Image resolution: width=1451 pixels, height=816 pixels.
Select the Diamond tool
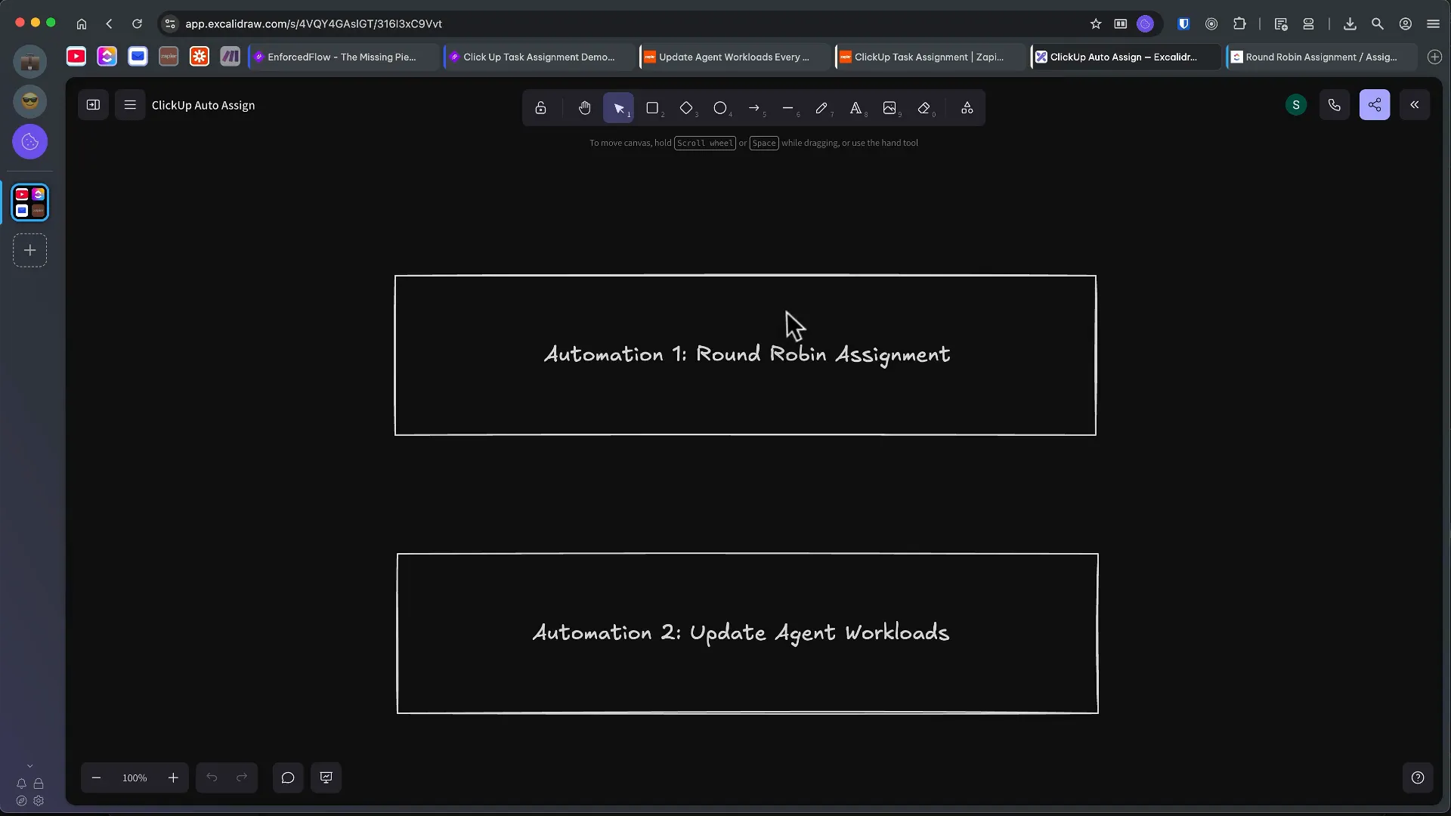click(x=687, y=108)
